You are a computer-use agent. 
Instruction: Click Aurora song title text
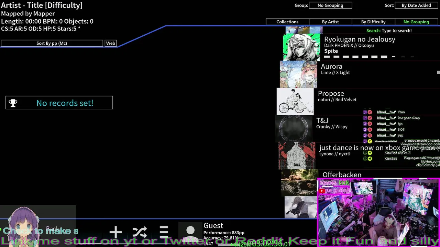[332, 67]
